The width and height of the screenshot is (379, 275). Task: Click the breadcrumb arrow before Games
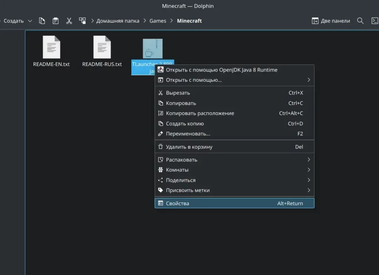coord(145,21)
